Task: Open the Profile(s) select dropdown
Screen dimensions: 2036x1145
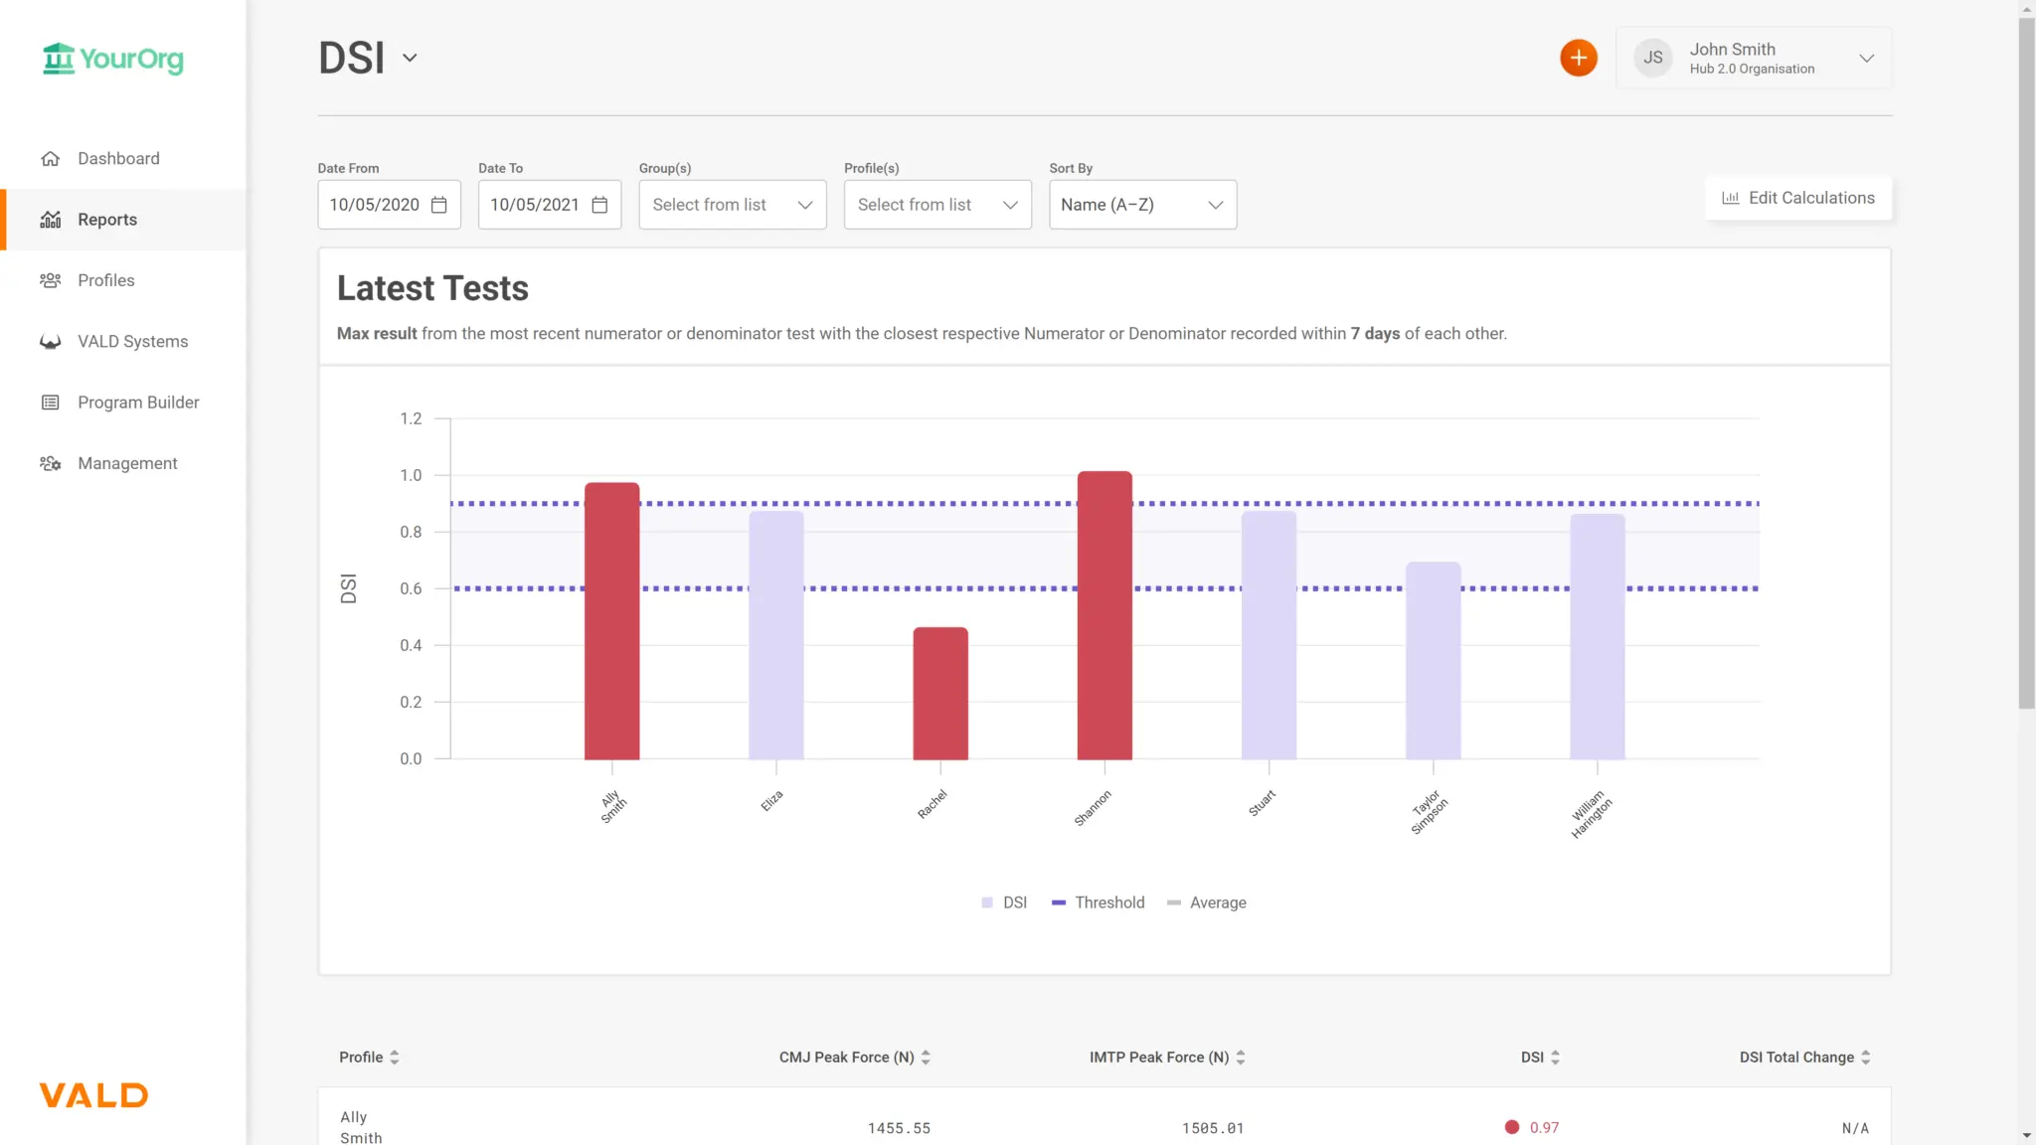Action: point(936,205)
